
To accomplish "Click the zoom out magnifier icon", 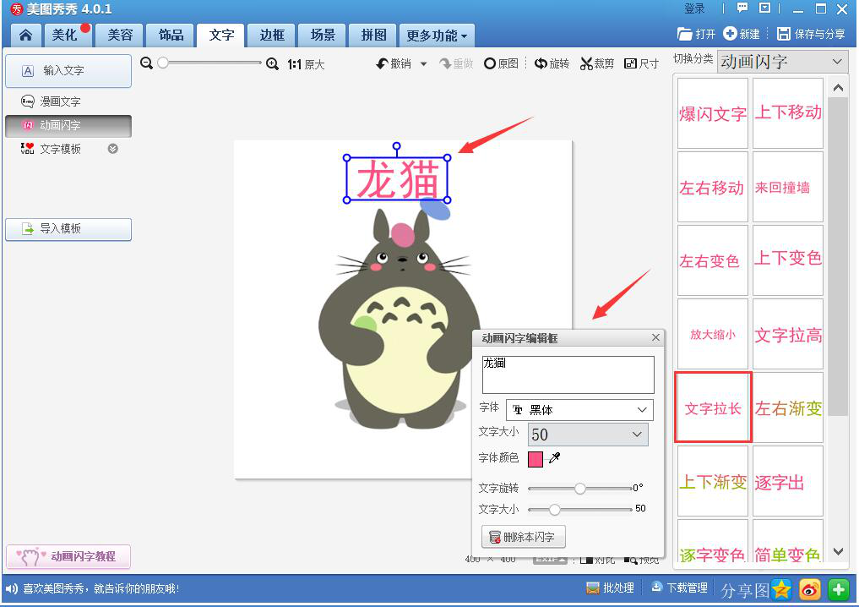I will pos(146,63).
